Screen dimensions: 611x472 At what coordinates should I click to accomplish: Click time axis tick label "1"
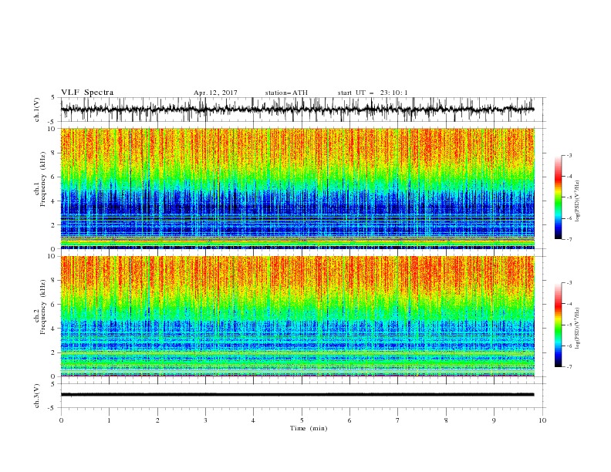pos(109,420)
